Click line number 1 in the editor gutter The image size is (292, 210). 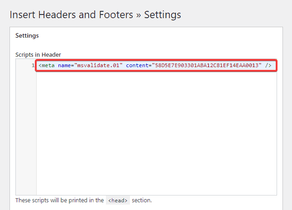[x=33, y=66]
